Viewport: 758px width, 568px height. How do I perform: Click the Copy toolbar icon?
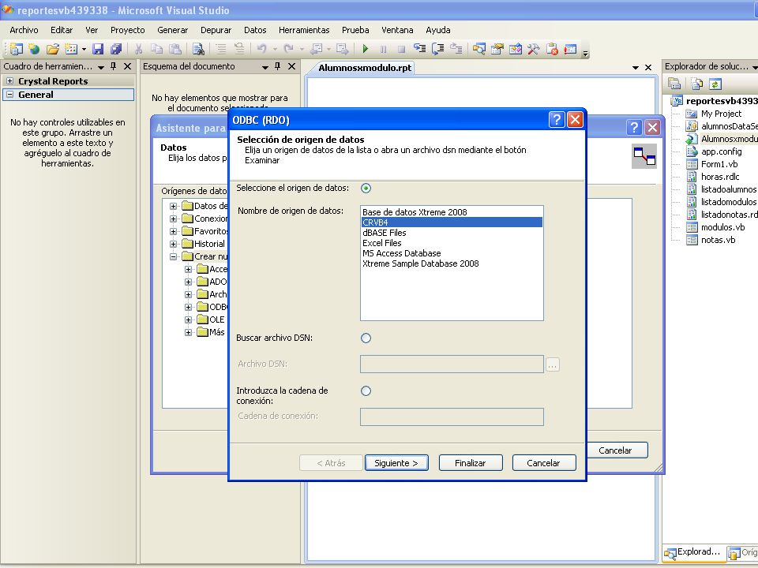tap(156, 49)
